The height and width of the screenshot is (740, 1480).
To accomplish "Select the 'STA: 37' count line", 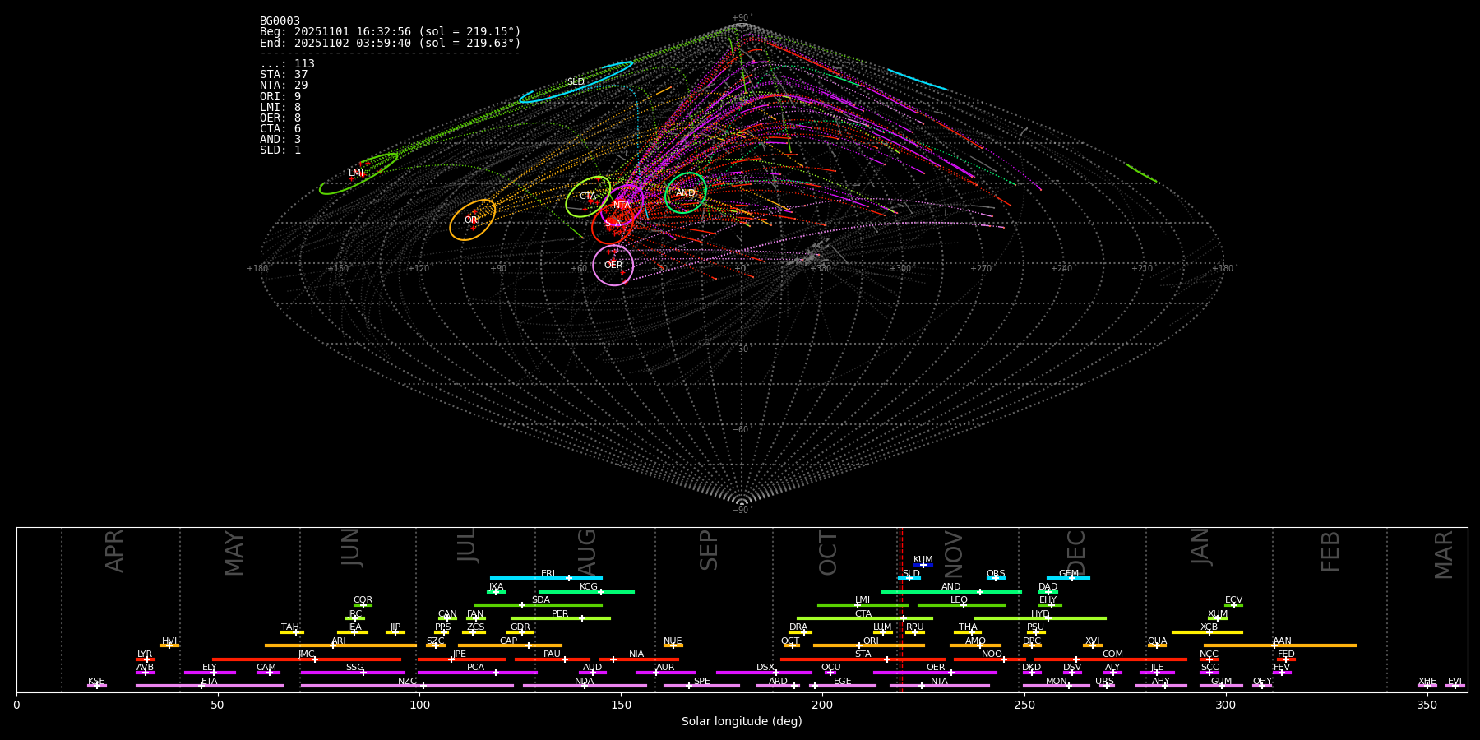I will pos(284,74).
